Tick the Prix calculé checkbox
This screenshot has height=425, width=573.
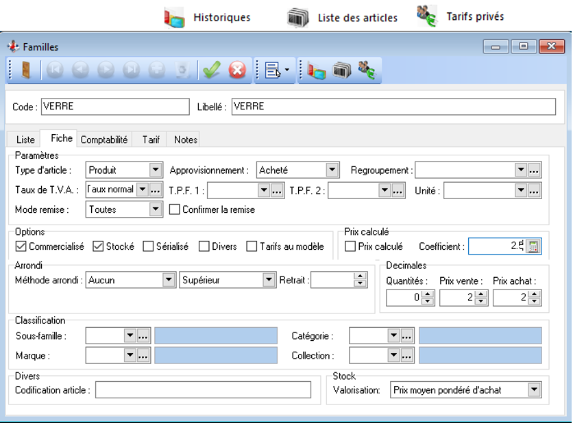350,246
